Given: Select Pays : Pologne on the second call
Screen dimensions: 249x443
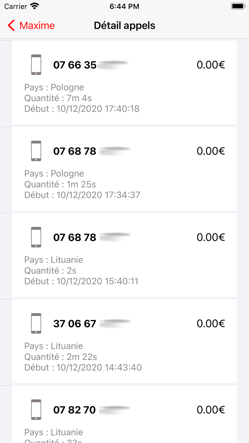Looking at the screenshot, I should (x=54, y=173).
